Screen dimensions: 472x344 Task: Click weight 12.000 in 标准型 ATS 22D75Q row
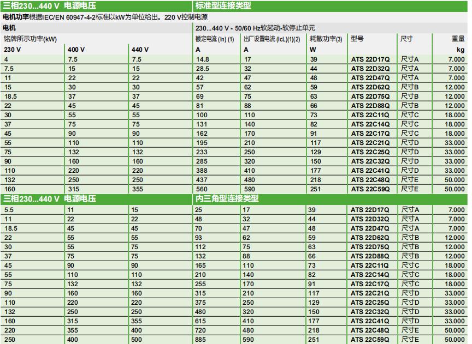coord(455,96)
